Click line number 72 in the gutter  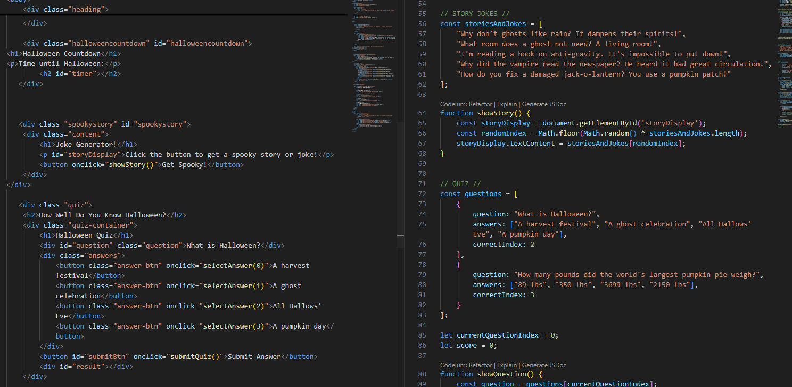click(423, 194)
